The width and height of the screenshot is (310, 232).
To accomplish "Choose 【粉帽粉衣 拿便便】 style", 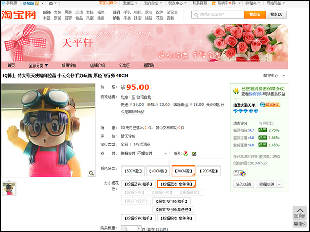I will [176, 218].
